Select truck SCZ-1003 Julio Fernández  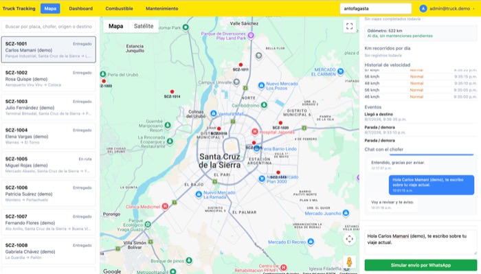(49, 107)
